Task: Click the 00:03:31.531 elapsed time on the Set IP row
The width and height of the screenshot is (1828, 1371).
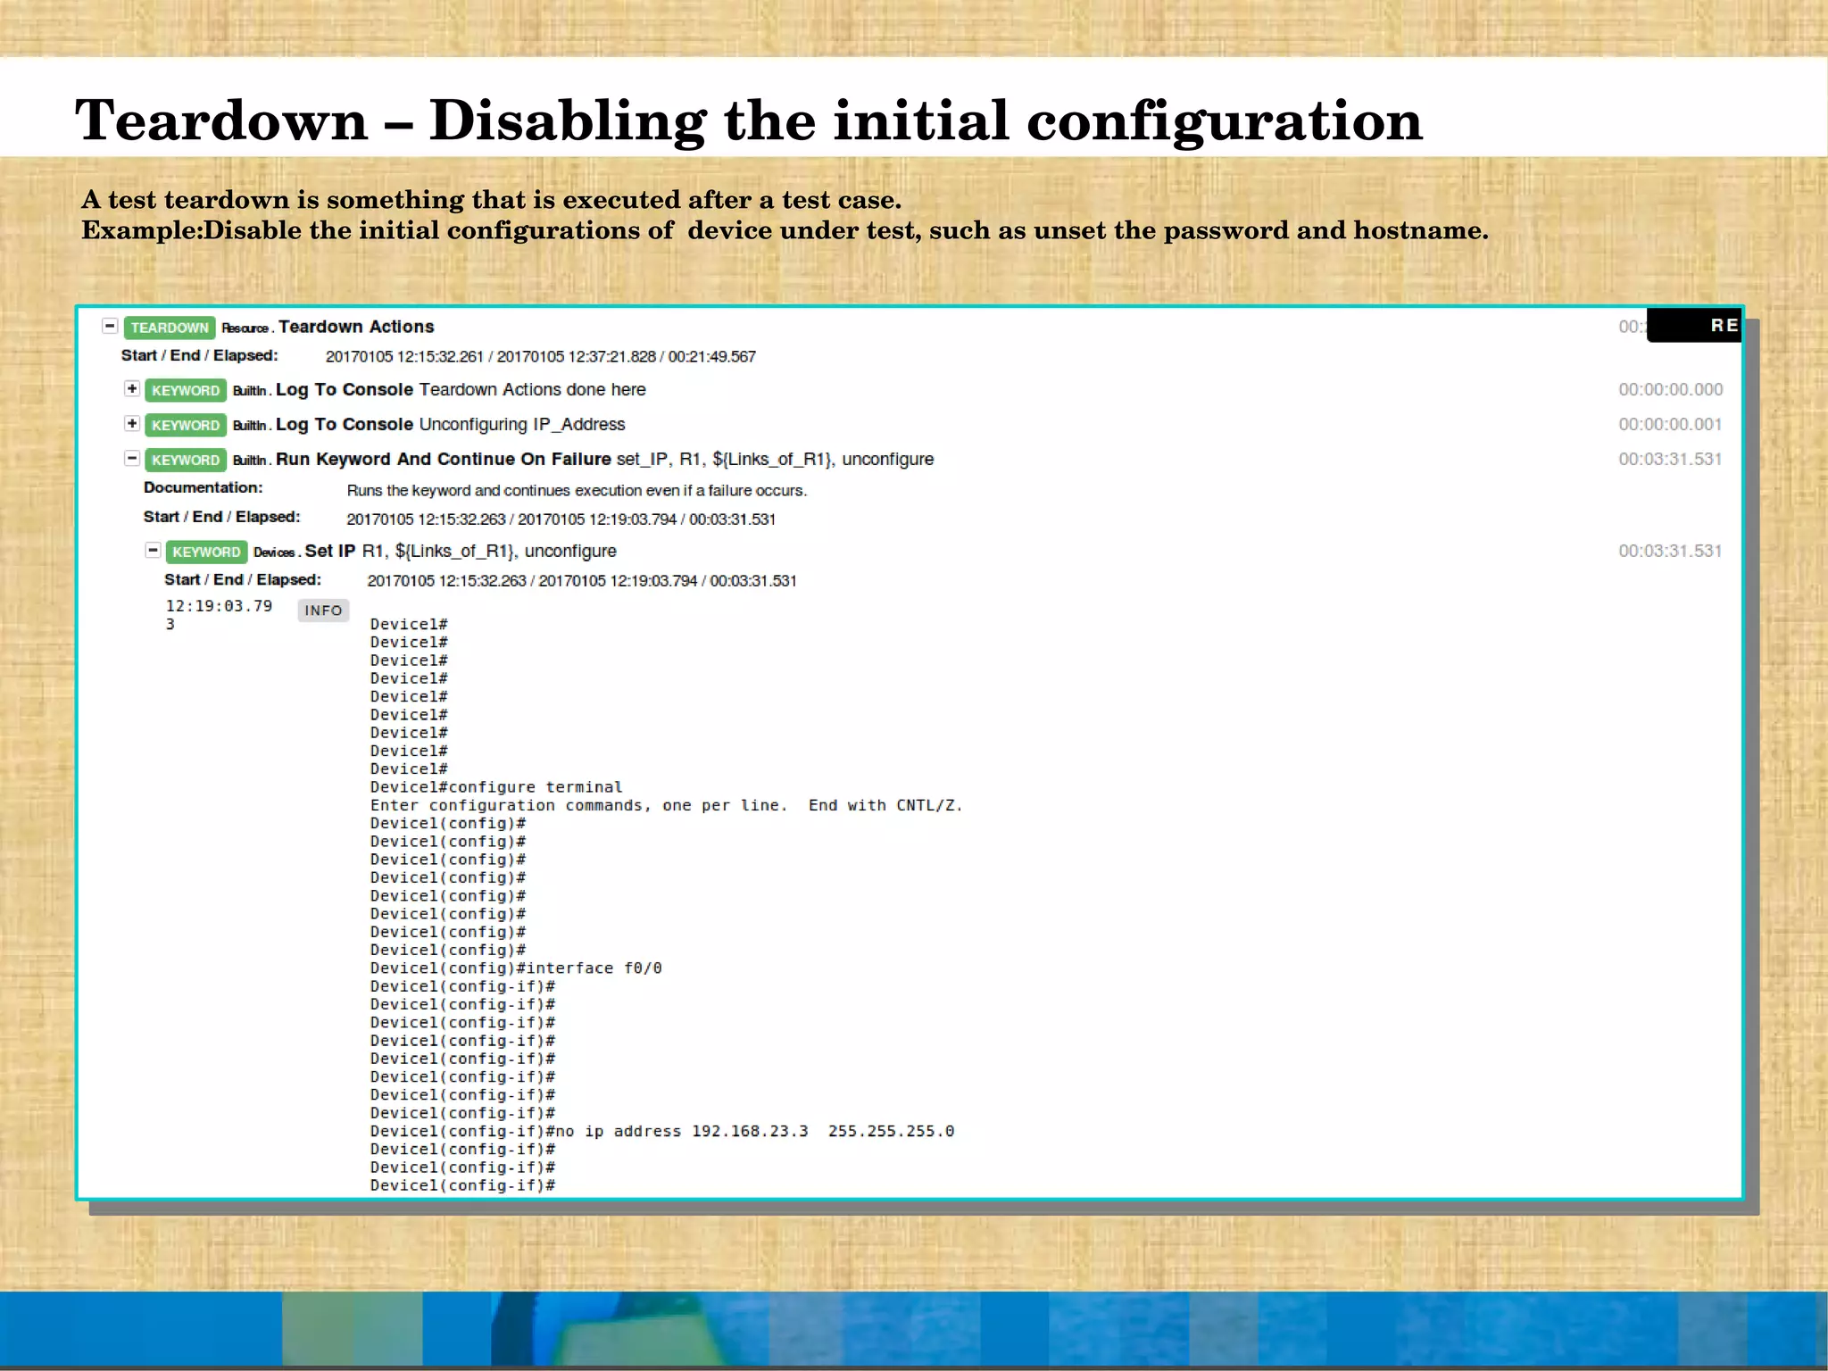Action: (1669, 552)
